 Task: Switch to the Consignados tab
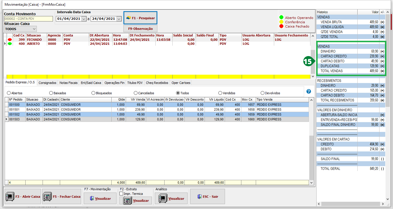click(x=47, y=83)
